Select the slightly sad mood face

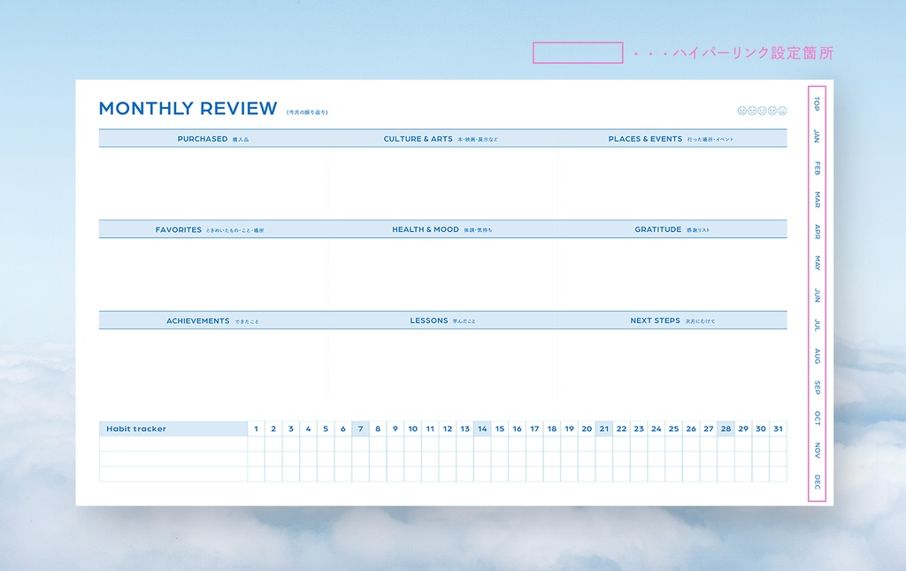[x=752, y=111]
